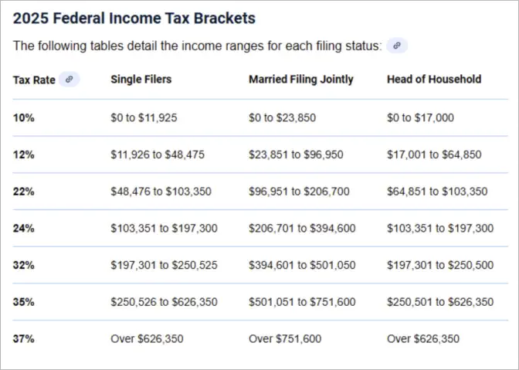Select the 37% tax rate row label
The width and height of the screenshot is (519, 370).
coord(24,338)
